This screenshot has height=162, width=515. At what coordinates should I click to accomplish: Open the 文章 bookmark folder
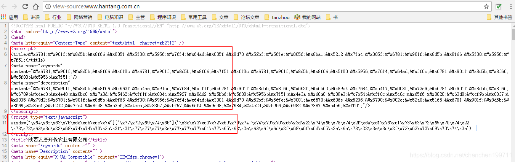[220, 17]
